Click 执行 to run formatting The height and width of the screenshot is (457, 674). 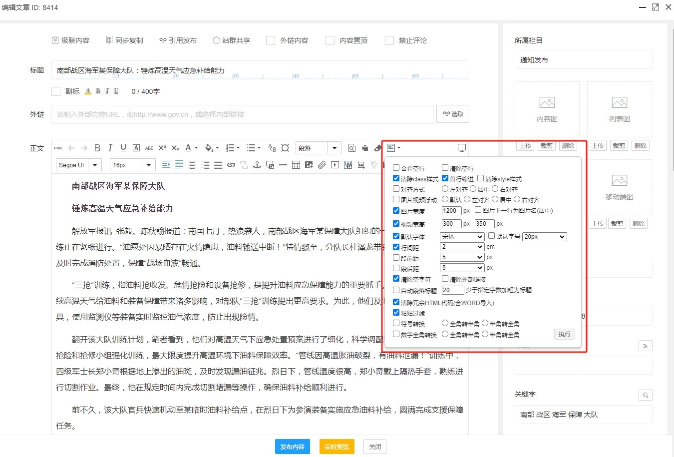click(565, 334)
